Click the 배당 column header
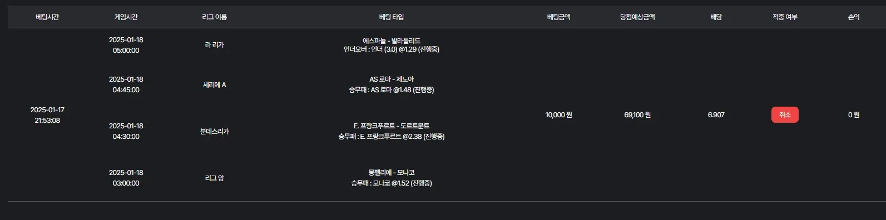886x220 pixels. pos(716,17)
